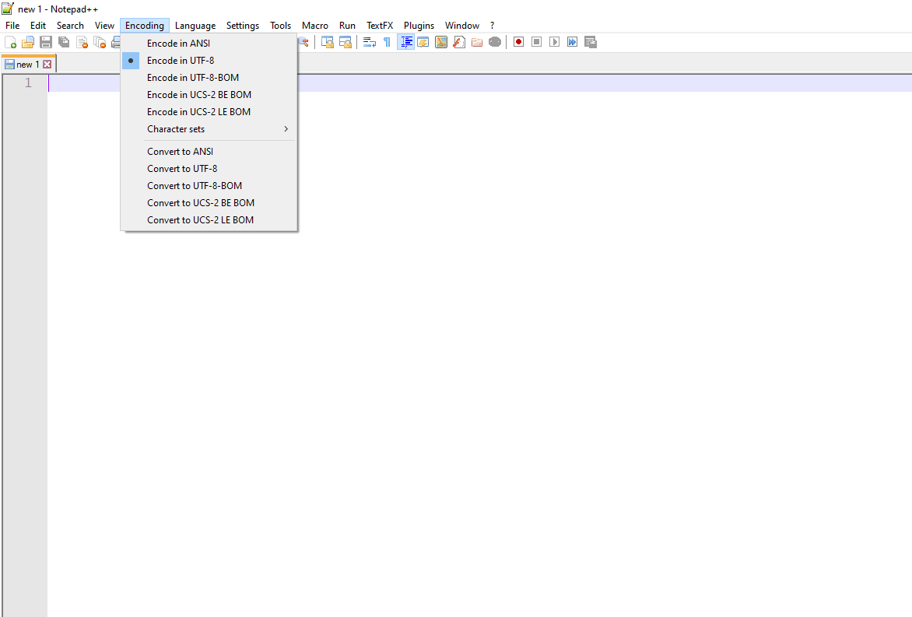Select Encode in ANSI
The width and height of the screenshot is (912, 617).
coord(209,43)
